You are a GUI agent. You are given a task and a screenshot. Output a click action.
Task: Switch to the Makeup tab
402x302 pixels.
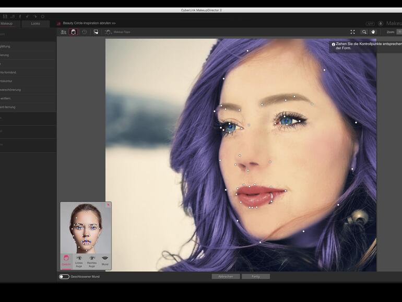7,24
